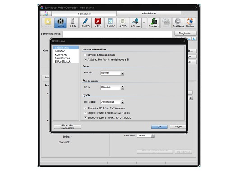
Task: Confirm settings with the OK button
Action: pyautogui.click(x=159, y=126)
